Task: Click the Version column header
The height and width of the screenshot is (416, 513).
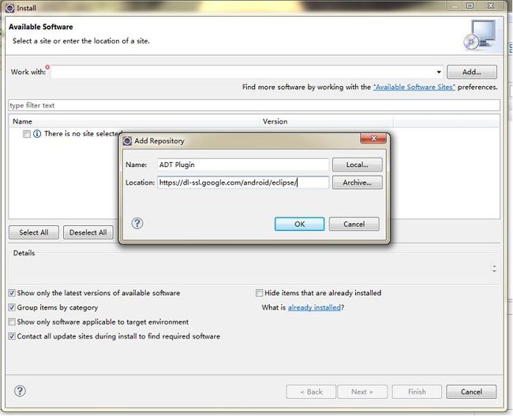Action: click(327, 121)
